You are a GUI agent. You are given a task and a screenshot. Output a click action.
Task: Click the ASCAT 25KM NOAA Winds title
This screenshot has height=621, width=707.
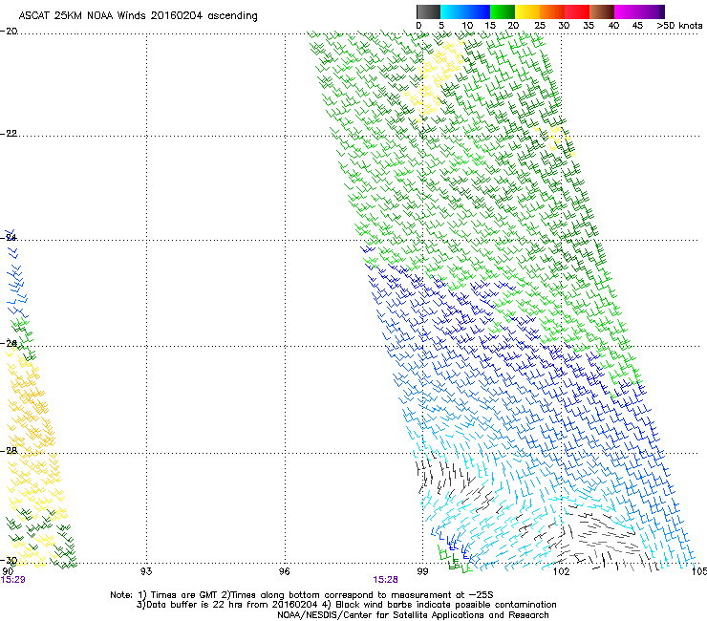[x=138, y=16]
